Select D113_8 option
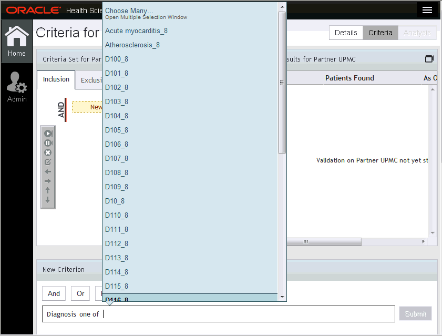Viewport: 442px width, 336px height. pyautogui.click(x=190, y=258)
